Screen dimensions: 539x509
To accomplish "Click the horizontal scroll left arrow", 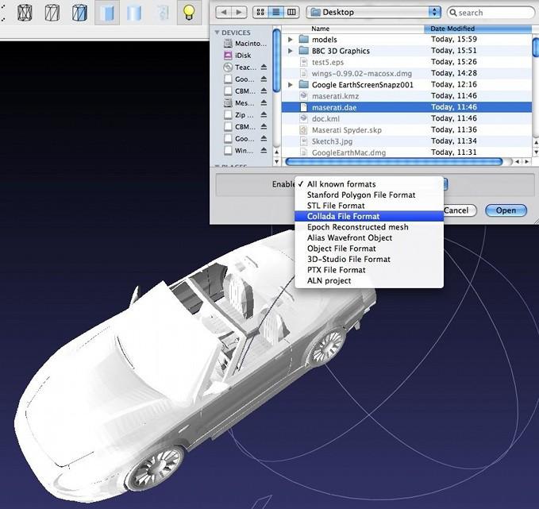I will (x=517, y=161).
